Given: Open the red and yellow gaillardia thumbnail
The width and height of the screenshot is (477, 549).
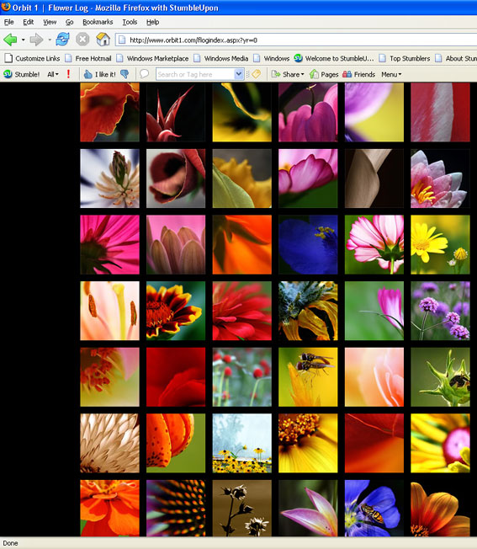Looking at the screenshot, I should tap(176, 311).
